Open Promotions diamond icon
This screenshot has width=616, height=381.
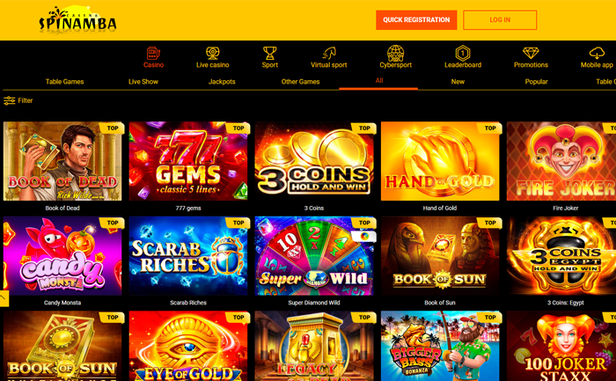pyautogui.click(x=531, y=53)
